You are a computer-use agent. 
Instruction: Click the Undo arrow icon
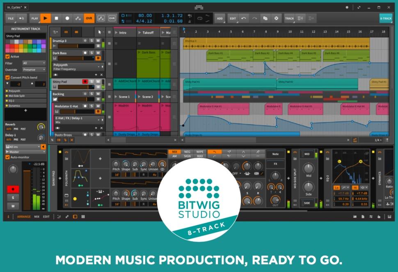244,18
